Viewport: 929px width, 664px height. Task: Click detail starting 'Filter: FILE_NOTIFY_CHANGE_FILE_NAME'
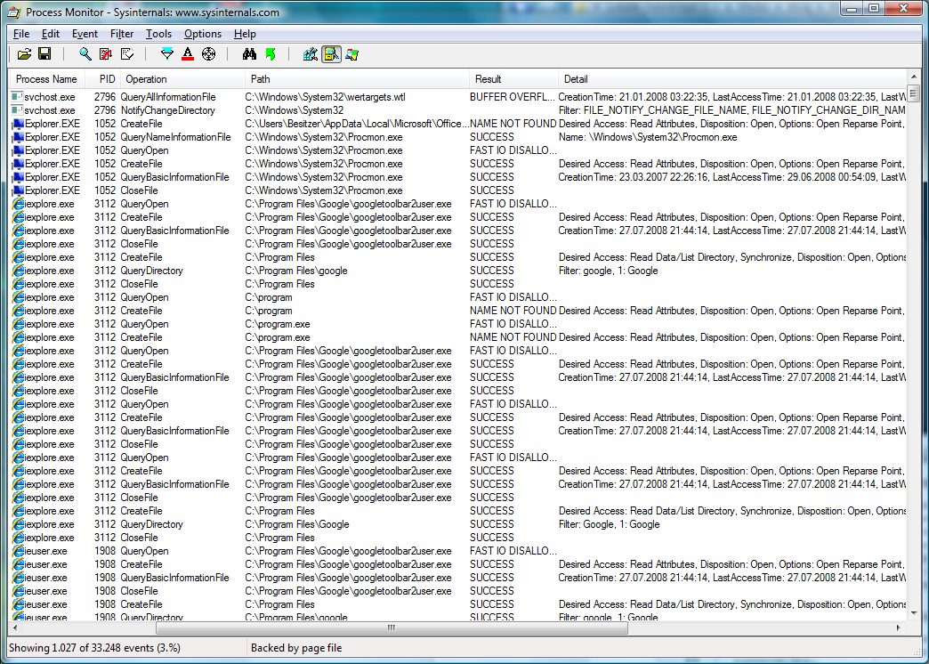[732, 110]
